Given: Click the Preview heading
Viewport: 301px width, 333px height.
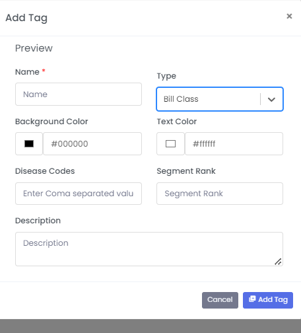Looking at the screenshot, I should 34,48.
